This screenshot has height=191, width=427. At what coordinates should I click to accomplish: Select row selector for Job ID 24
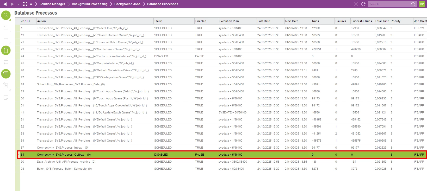(x=18, y=56)
